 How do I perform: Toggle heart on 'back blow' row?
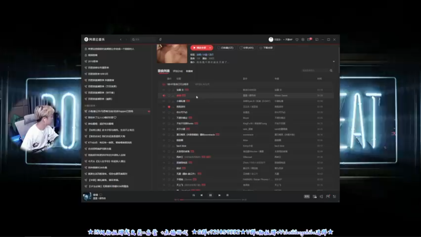point(169,146)
